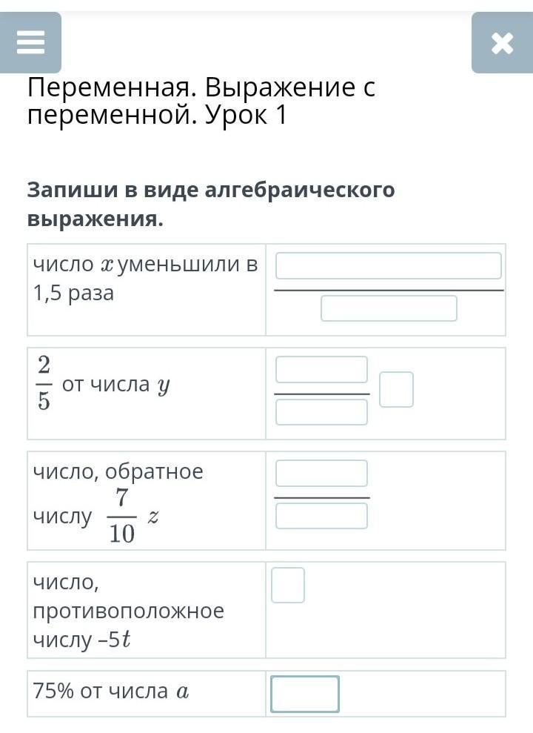The width and height of the screenshot is (533, 733).
Task: Select denominator box in 2/5 of y row
Action: pos(321,412)
